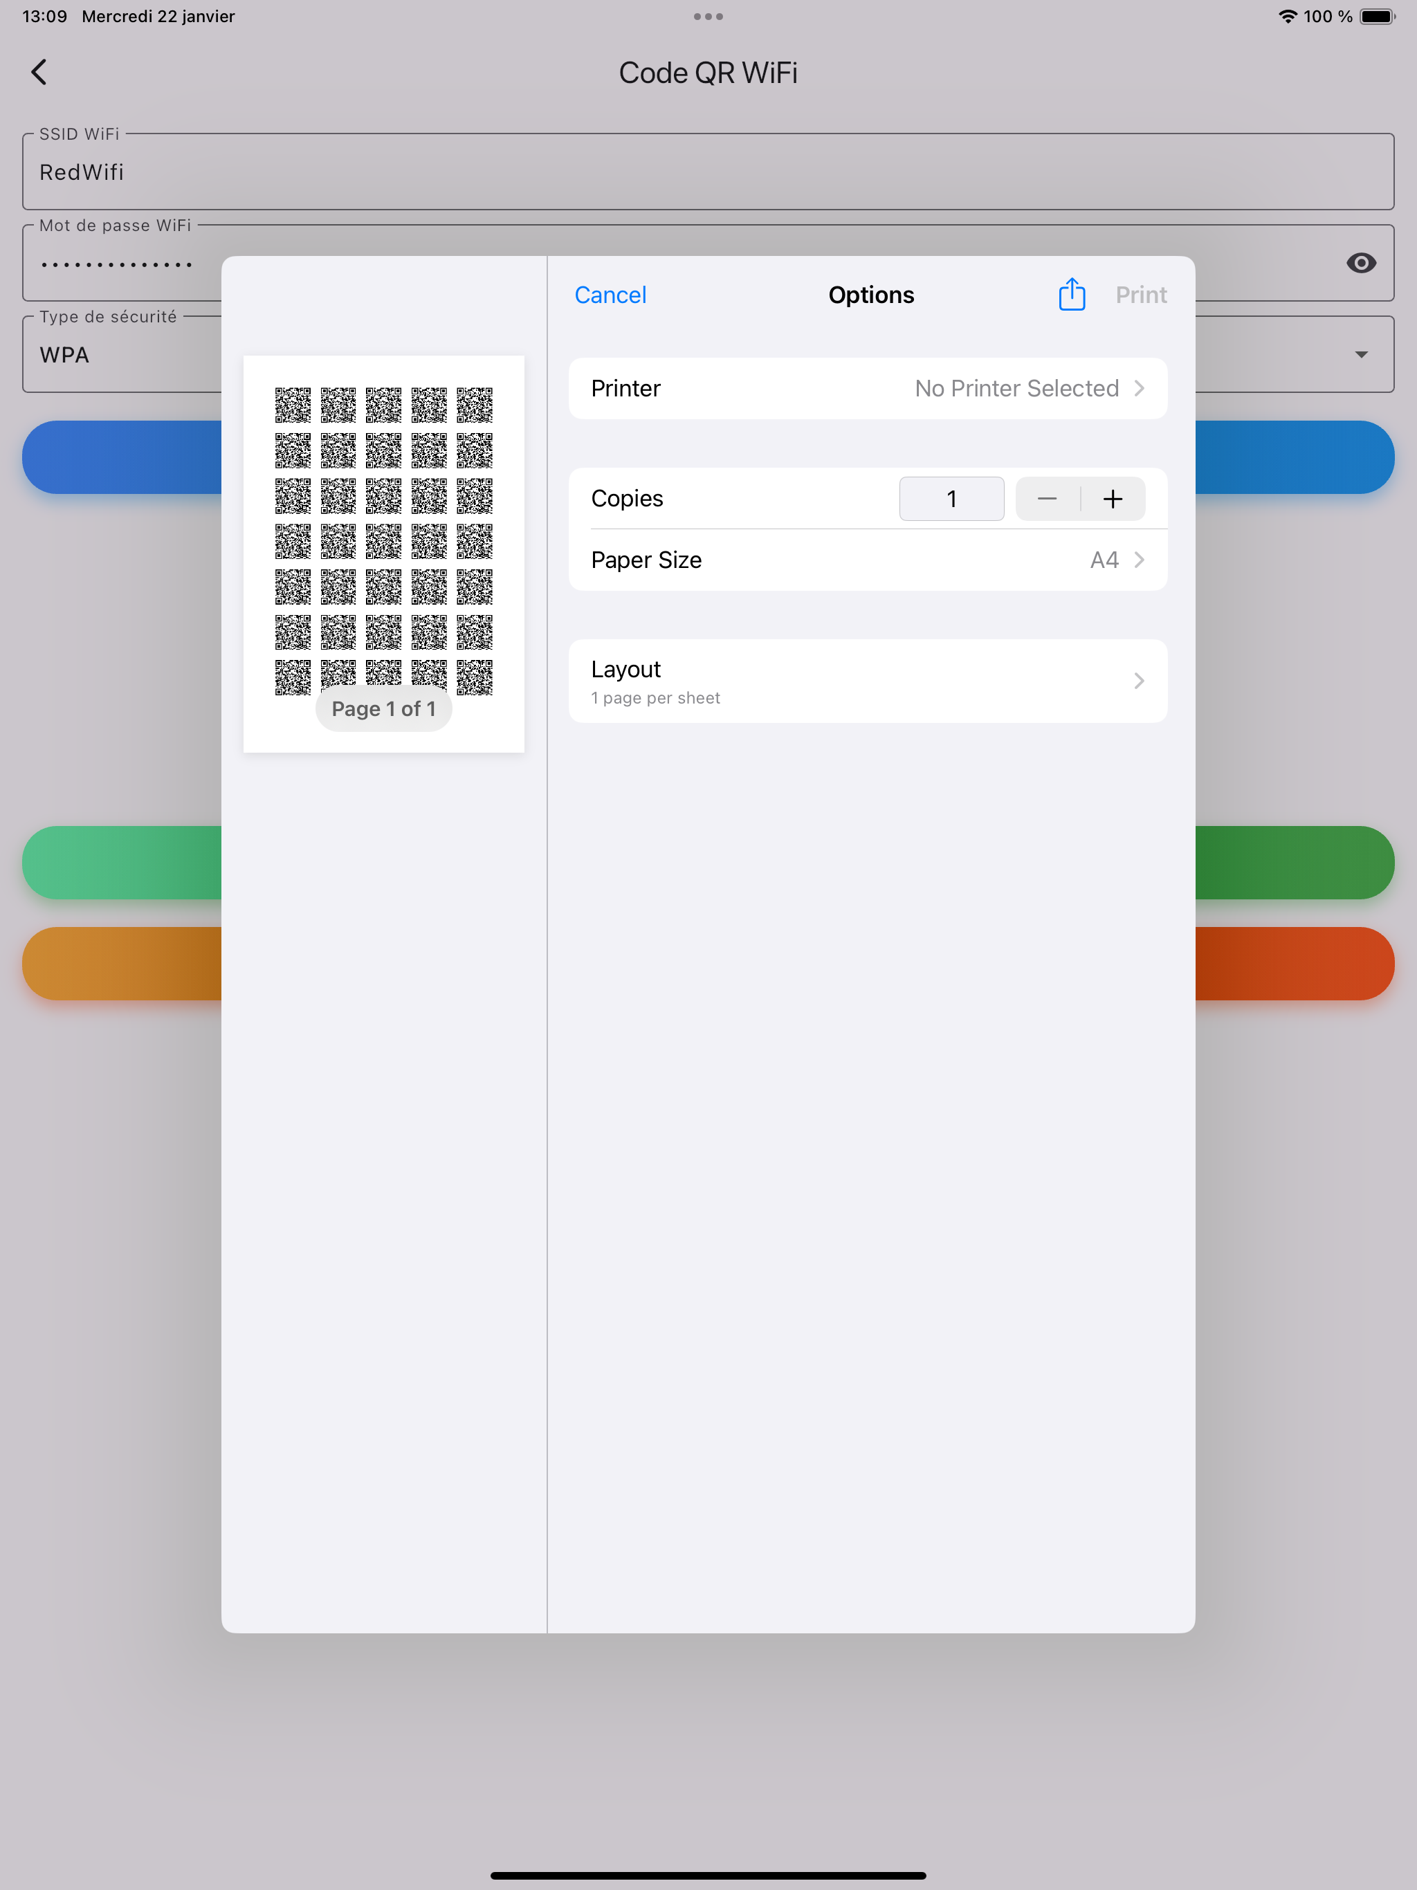Screen dimensions: 1417x1890
Task: Open the Type de sécurité dropdown arrow
Action: click(1360, 355)
